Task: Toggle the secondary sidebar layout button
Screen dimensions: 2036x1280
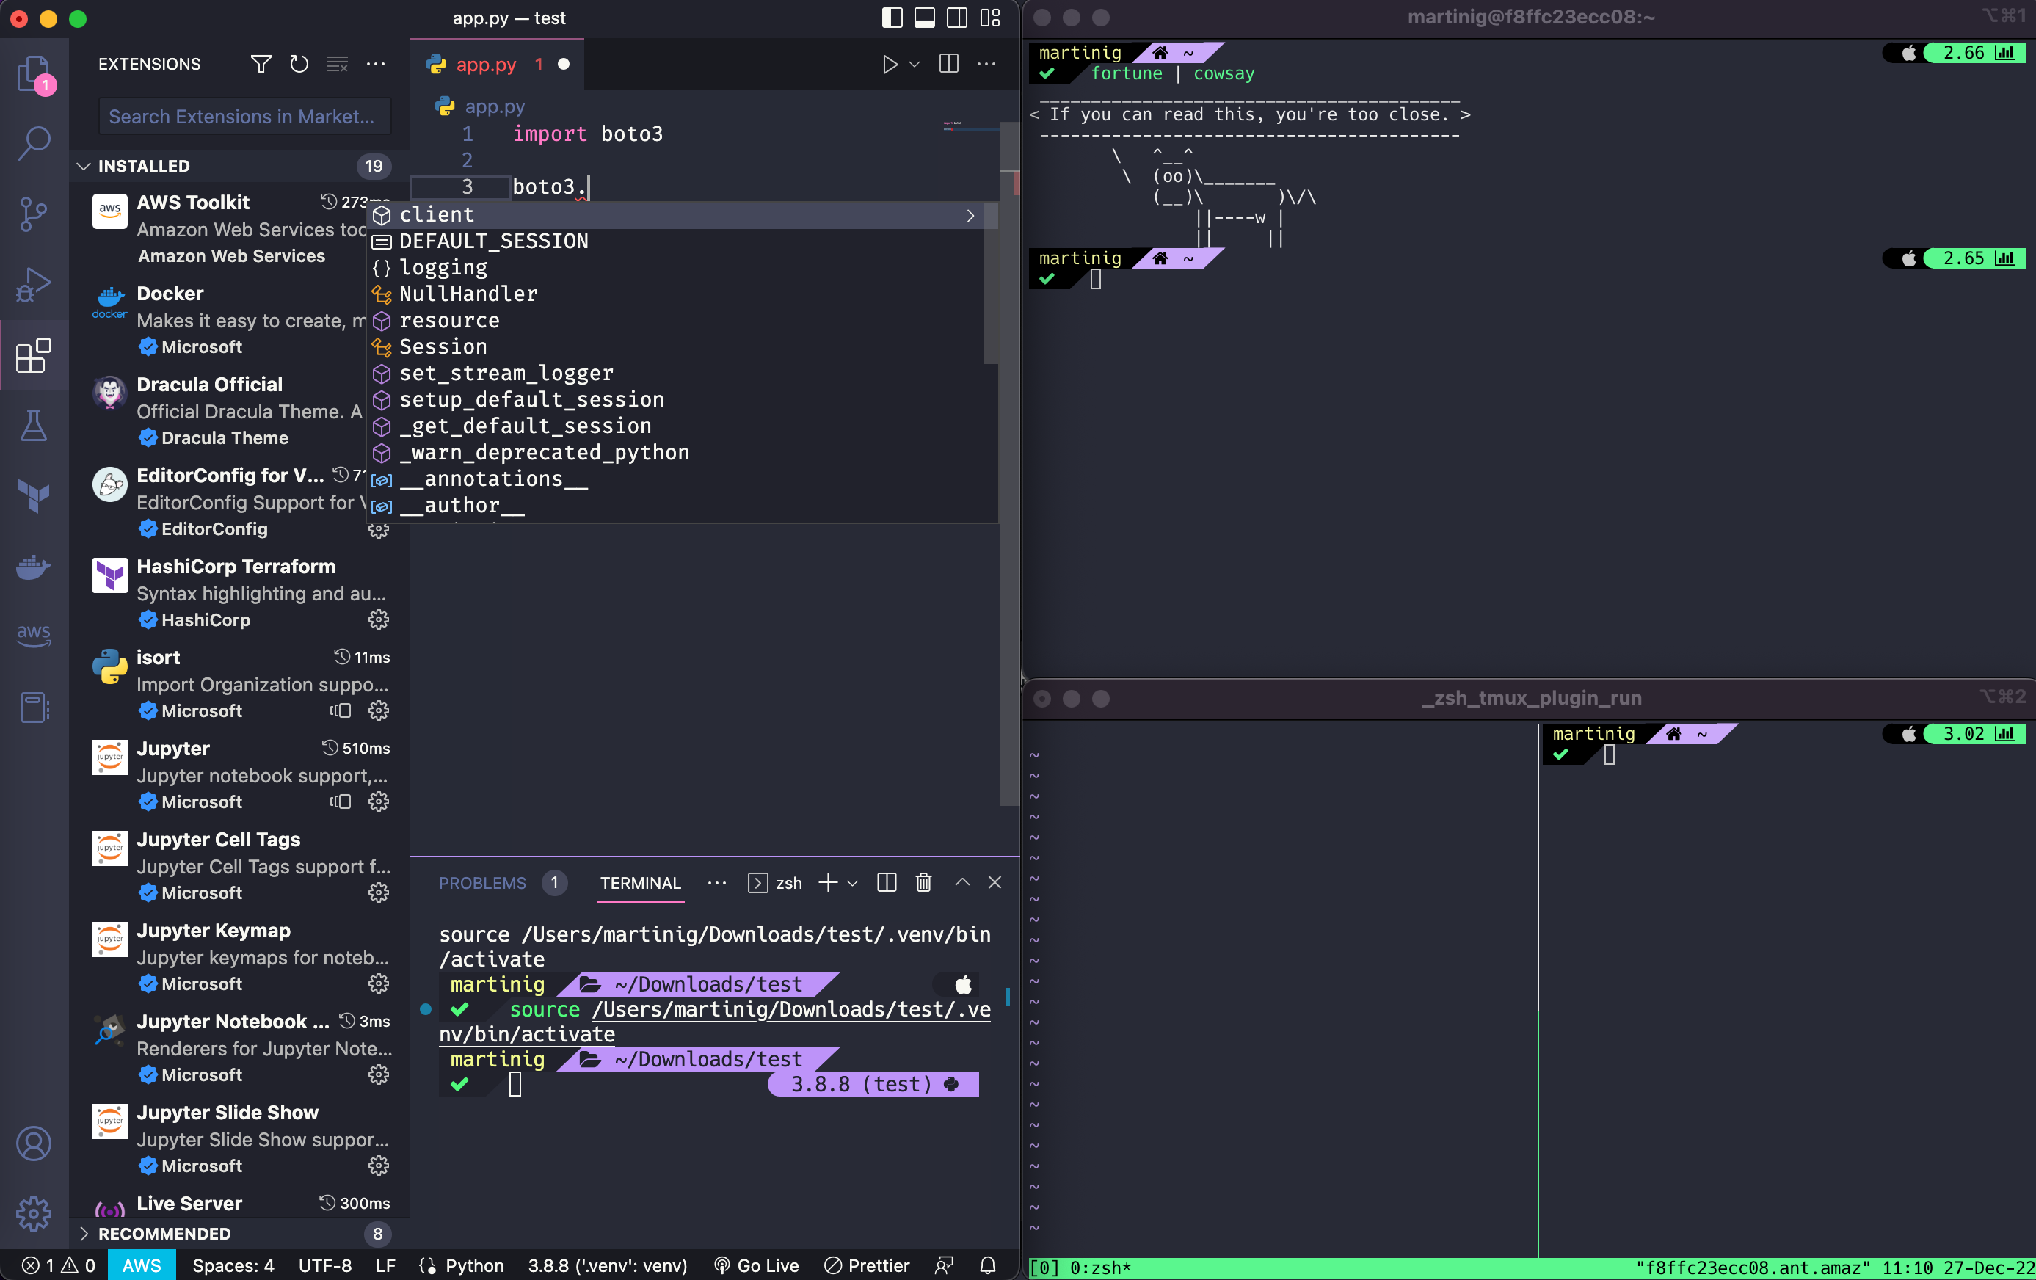Action: coord(957,18)
